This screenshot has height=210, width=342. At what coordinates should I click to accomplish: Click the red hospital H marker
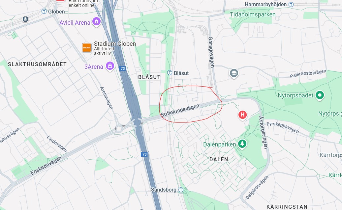tap(242, 115)
